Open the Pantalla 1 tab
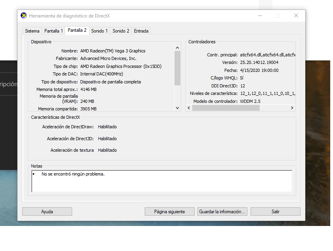 click(54, 31)
